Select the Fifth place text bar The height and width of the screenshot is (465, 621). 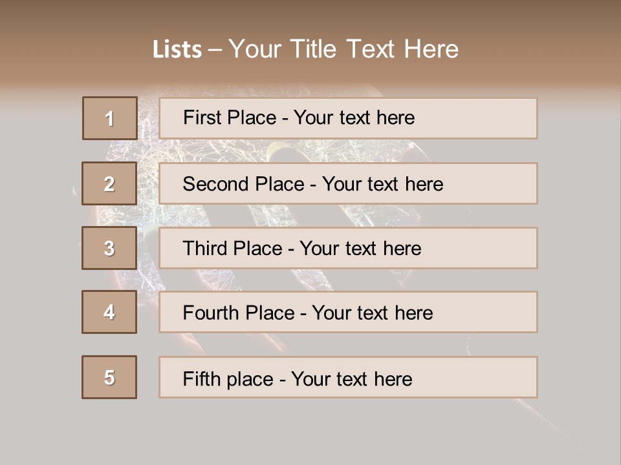click(x=348, y=377)
